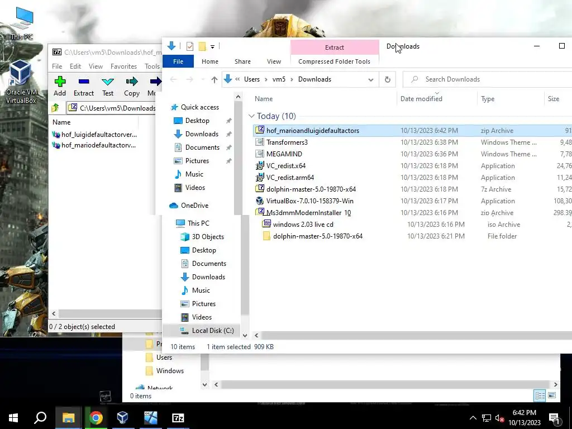Click chevron between vm5 and Downloads breadcrumb
The height and width of the screenshot is (429, 572).
click(x=292, y=79)
